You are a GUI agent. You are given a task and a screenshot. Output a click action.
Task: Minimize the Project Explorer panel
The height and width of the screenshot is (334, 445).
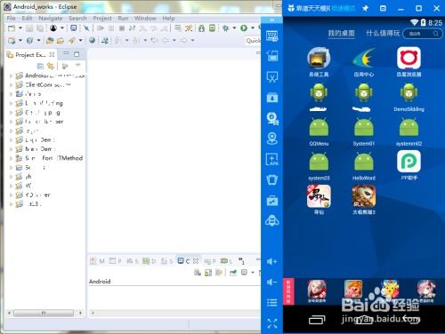pyautogui.click(x=66, y=53)
